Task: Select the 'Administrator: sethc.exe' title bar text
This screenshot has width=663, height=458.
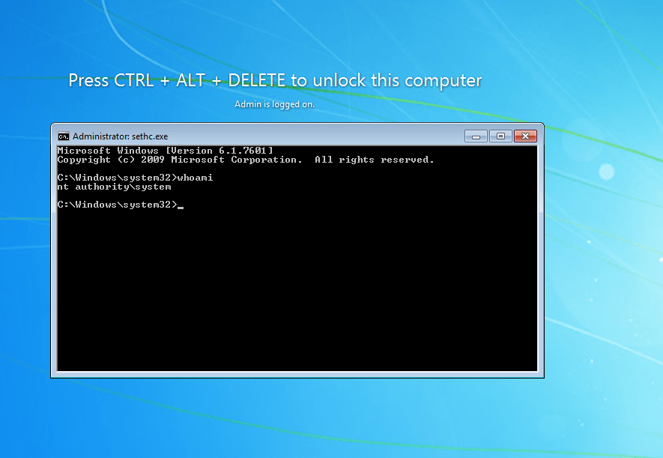Action: point(120,136)
